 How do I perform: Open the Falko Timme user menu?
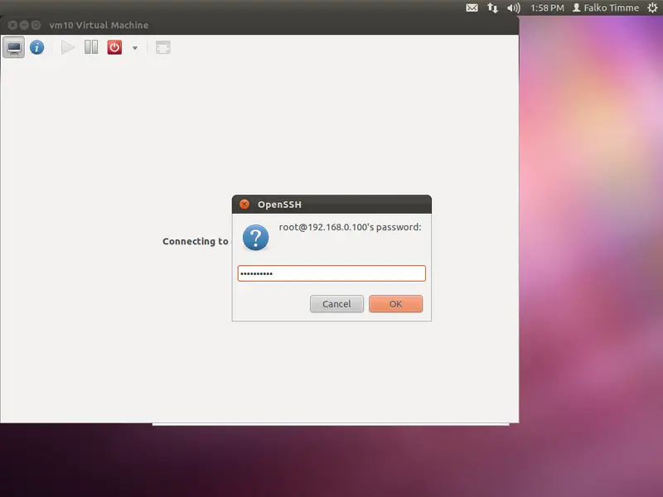[x=606, y=7]
